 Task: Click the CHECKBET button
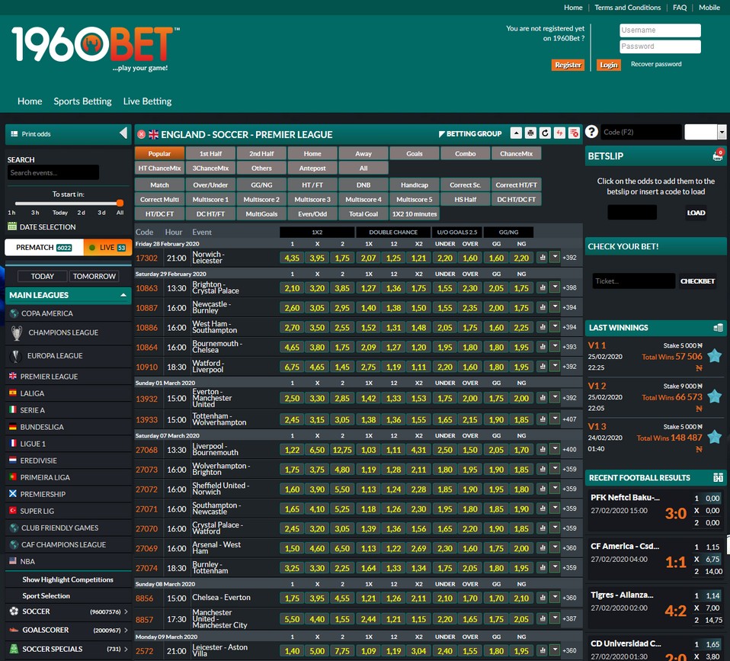click(697, 281)
